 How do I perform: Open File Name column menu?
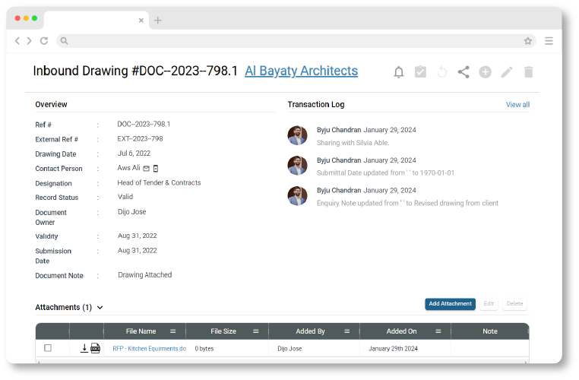172,331
